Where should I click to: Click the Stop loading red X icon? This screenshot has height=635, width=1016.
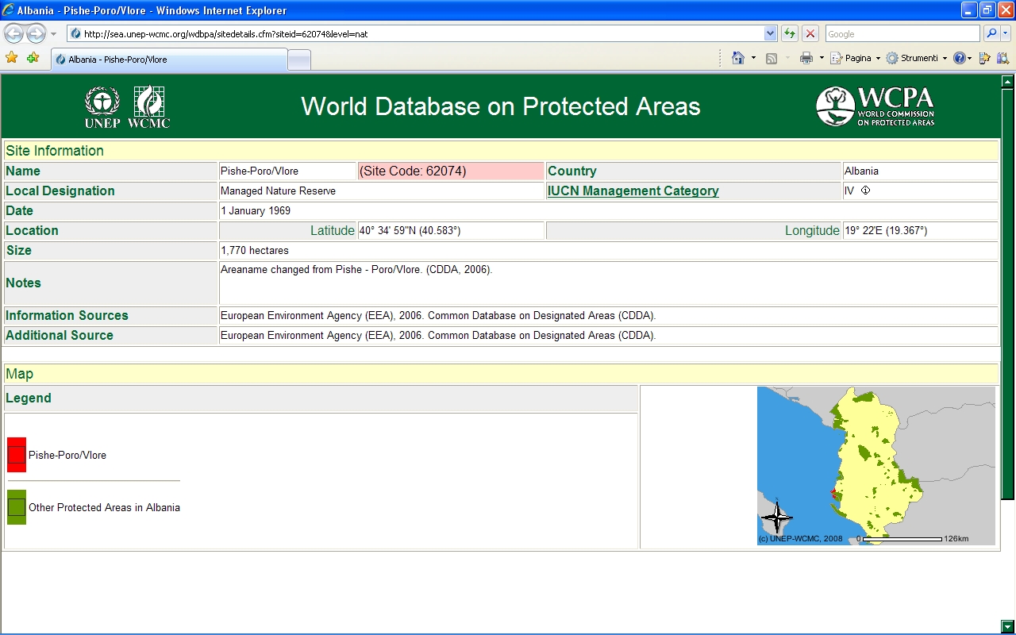click(x=810, y=34)
